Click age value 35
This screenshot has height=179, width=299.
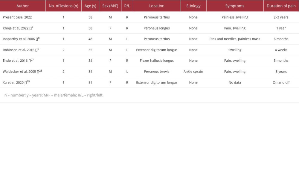click(90, 50)
